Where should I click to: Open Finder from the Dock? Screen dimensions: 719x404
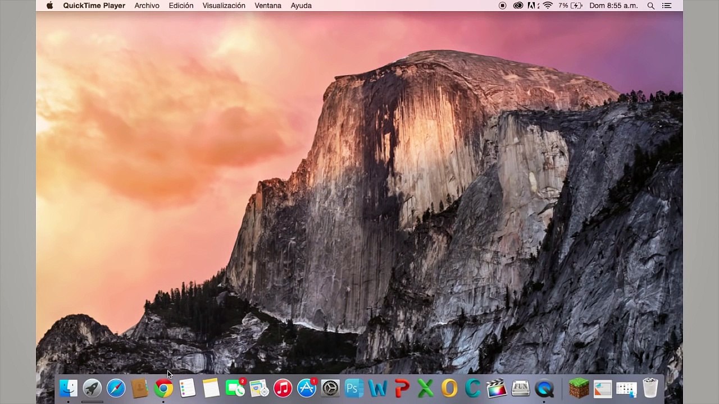pos(69,388)
